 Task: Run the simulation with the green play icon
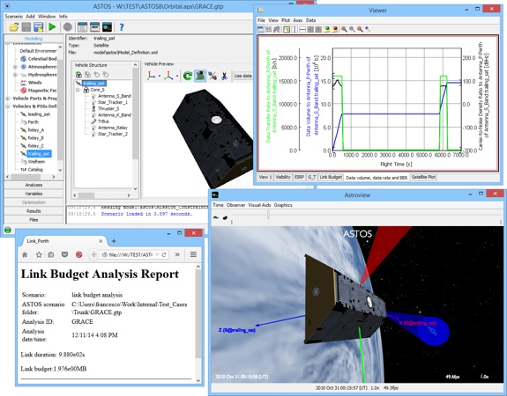pos(52,27)
